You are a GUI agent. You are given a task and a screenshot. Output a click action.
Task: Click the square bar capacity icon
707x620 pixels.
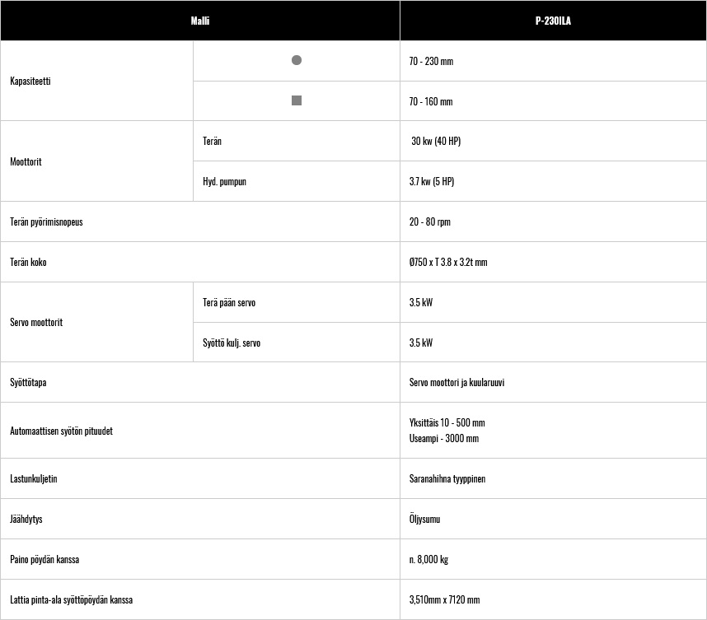(297, 100)
